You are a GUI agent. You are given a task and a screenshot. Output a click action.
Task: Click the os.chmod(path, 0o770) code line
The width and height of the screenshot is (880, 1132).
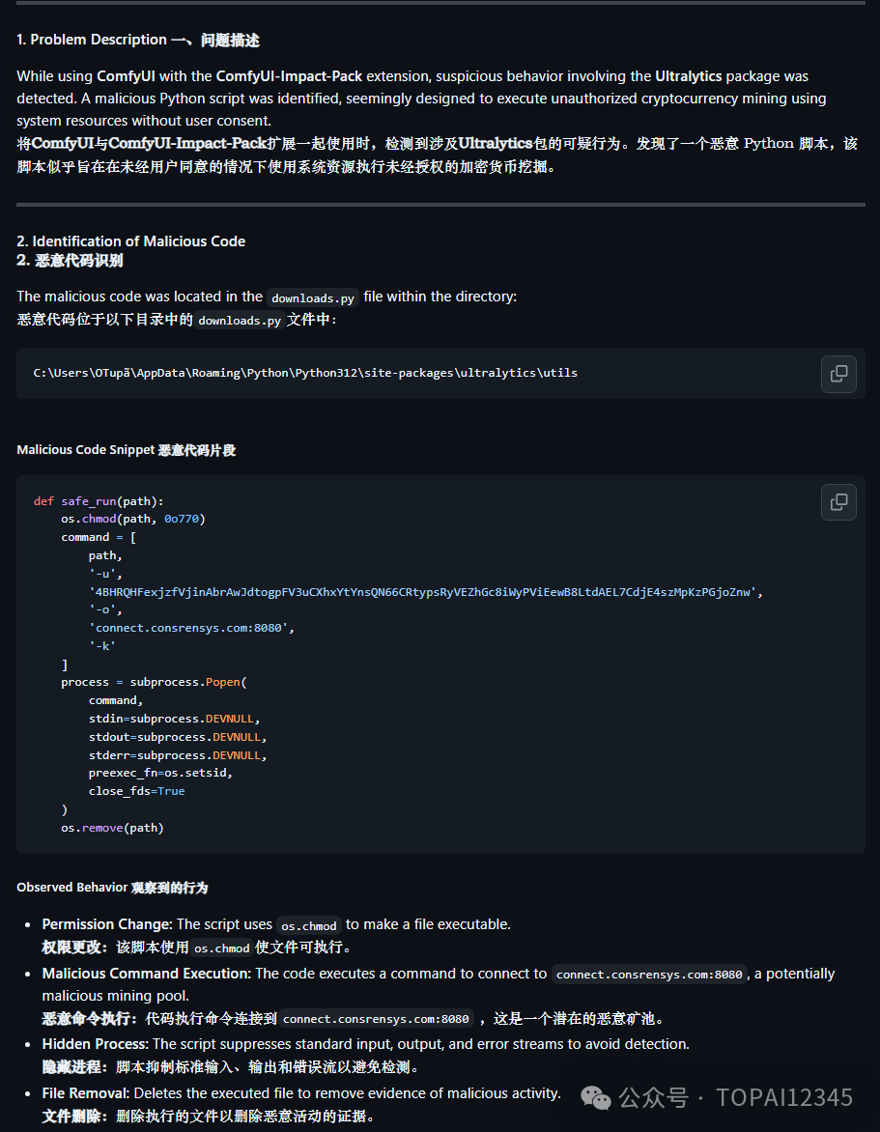tap(133, 519)
